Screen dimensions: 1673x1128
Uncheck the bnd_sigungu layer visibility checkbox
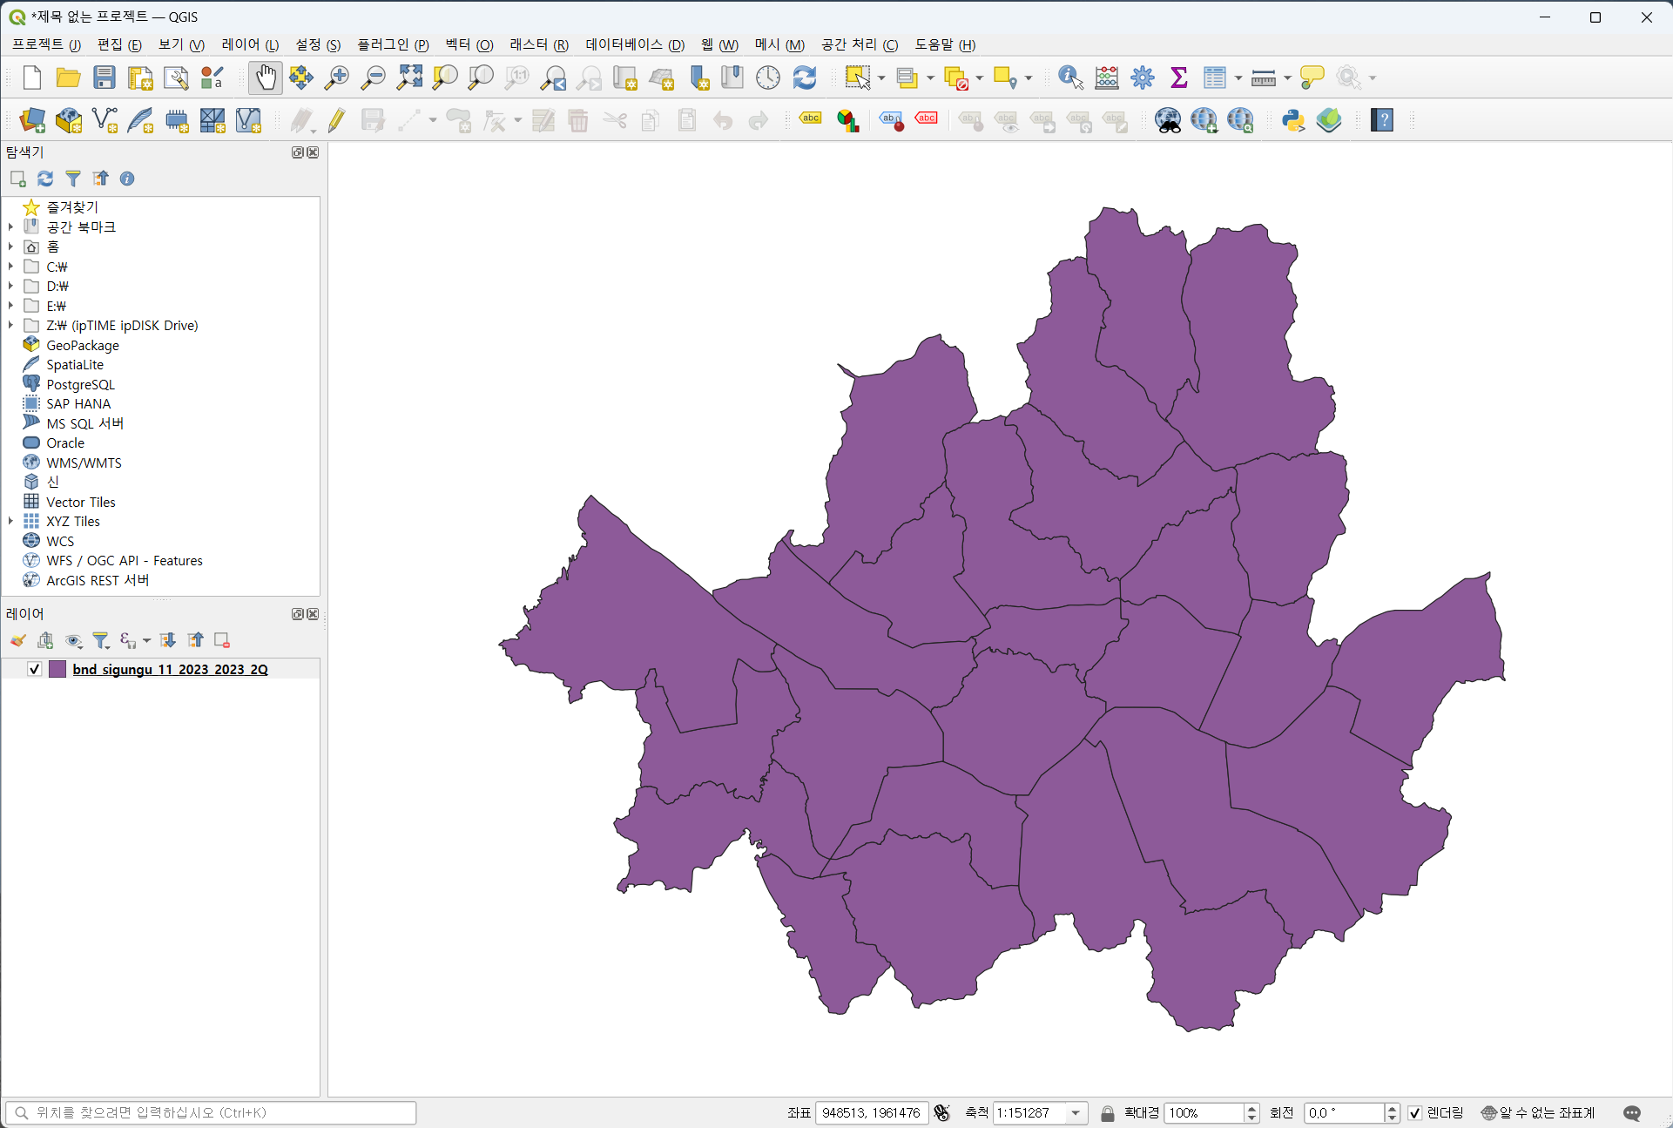coord(35,669)
